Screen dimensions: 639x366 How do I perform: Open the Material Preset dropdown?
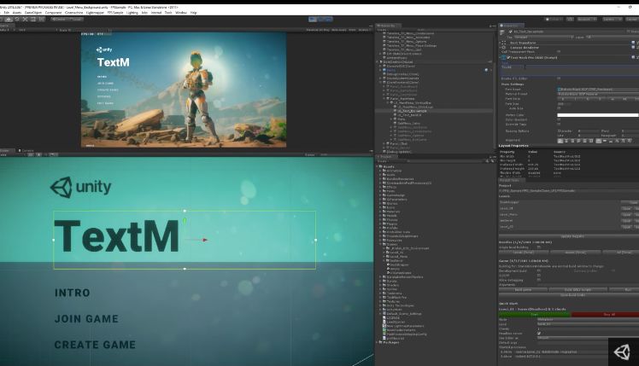[x=598, y=94]
